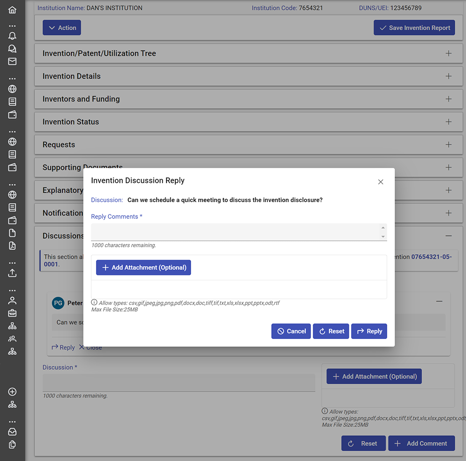This screenshot has height=461, width=466.
Task: Click Add Attachment (Optional) in the dialog
Action: point(144,268)
